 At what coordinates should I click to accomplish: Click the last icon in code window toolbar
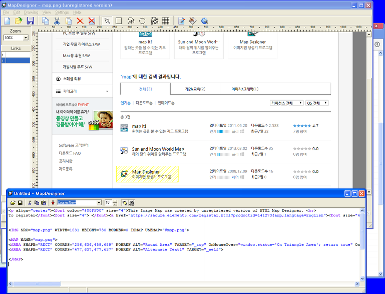click(132, 203)
